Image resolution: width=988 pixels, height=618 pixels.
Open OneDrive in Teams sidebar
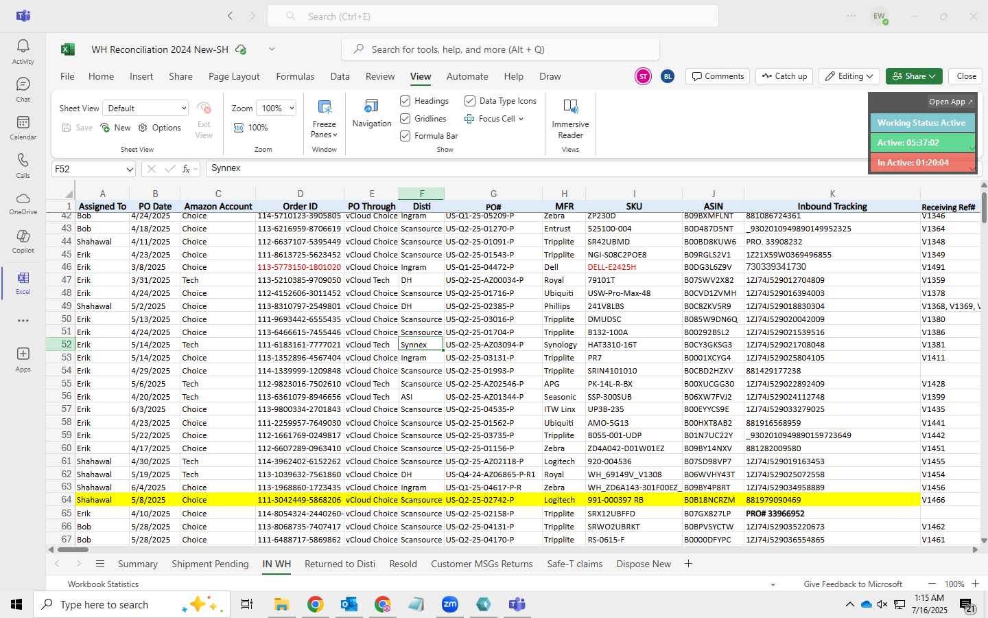[x=23, y=203]
